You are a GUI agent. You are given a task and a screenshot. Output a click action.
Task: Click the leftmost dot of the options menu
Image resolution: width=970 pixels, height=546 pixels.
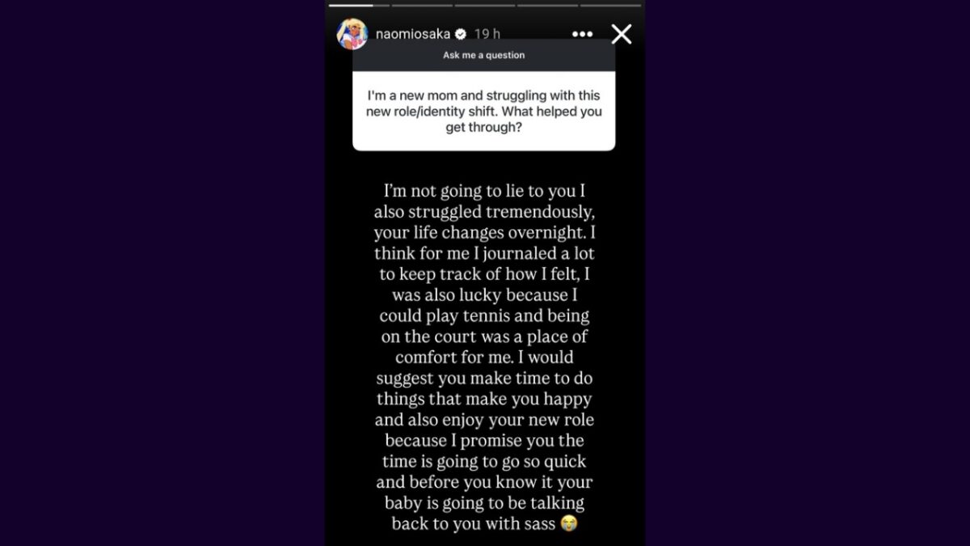[x=576, y=33]
